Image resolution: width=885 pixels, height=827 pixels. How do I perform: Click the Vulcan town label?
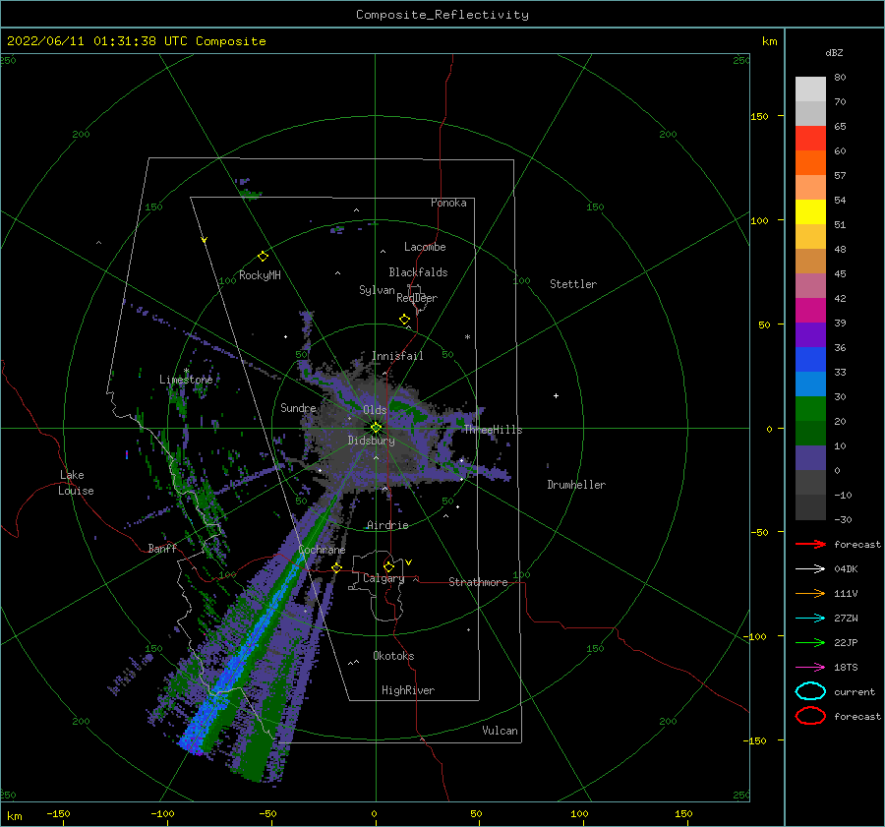pos(501,731)
